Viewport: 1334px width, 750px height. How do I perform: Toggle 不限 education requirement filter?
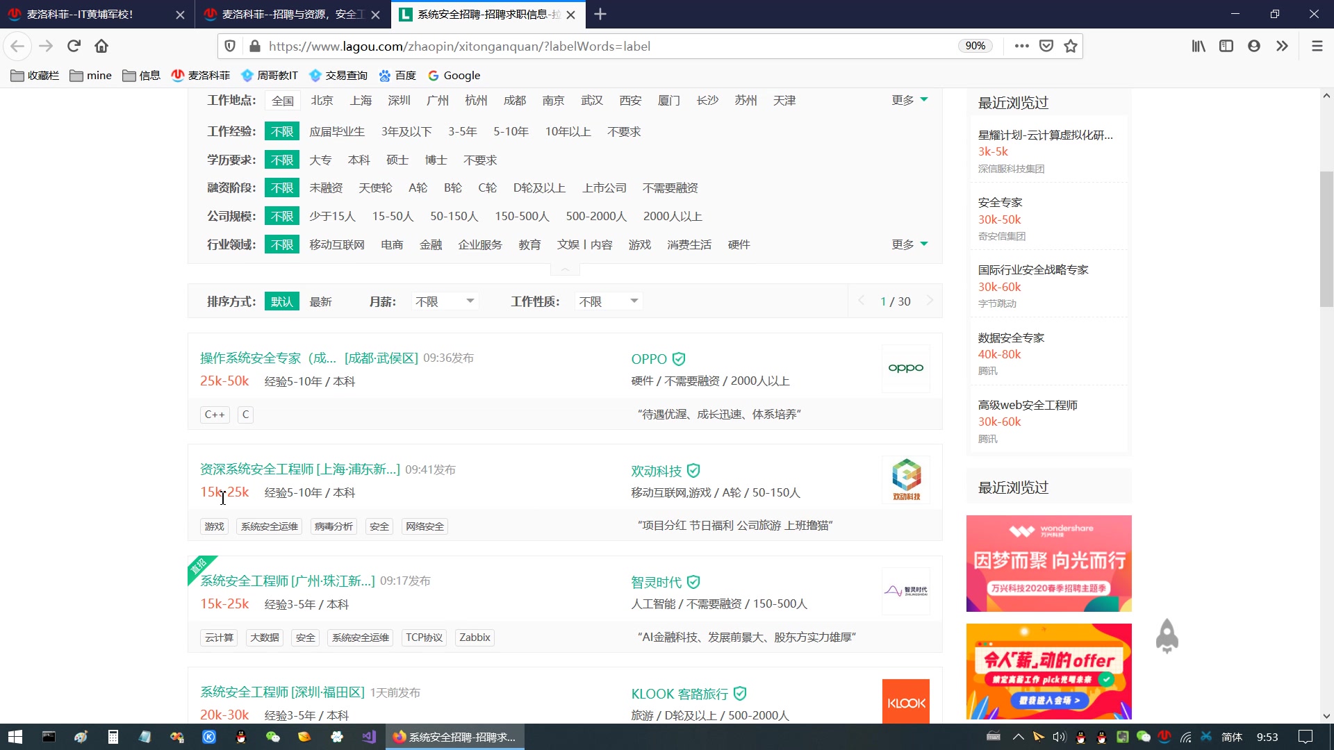(x=281, y=159)
